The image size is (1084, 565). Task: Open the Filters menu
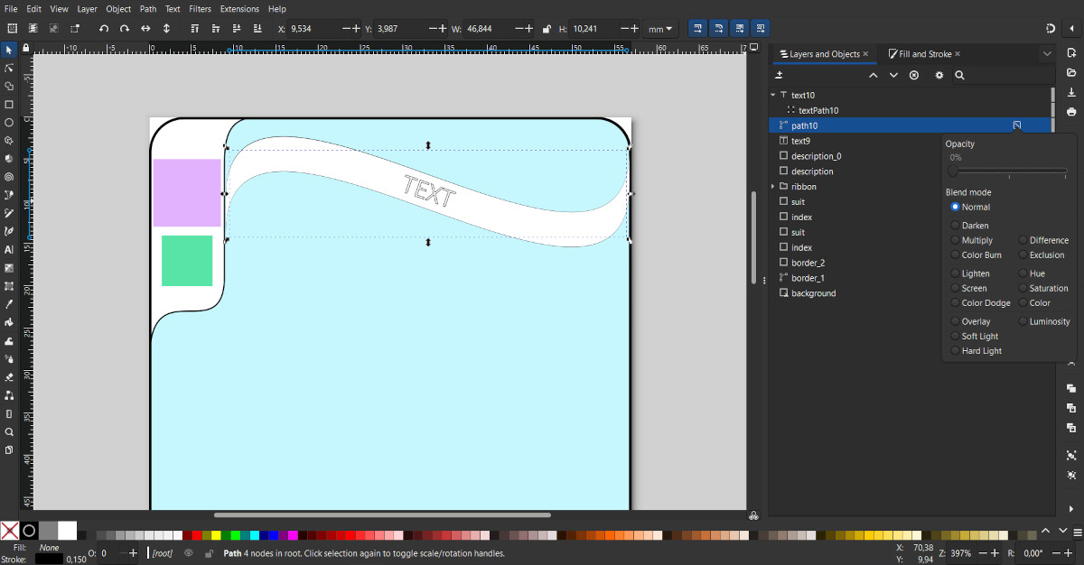200,9
